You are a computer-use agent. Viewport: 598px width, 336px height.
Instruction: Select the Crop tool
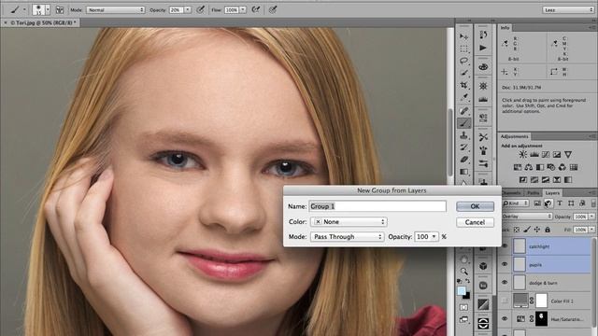(x=463, y=85)
